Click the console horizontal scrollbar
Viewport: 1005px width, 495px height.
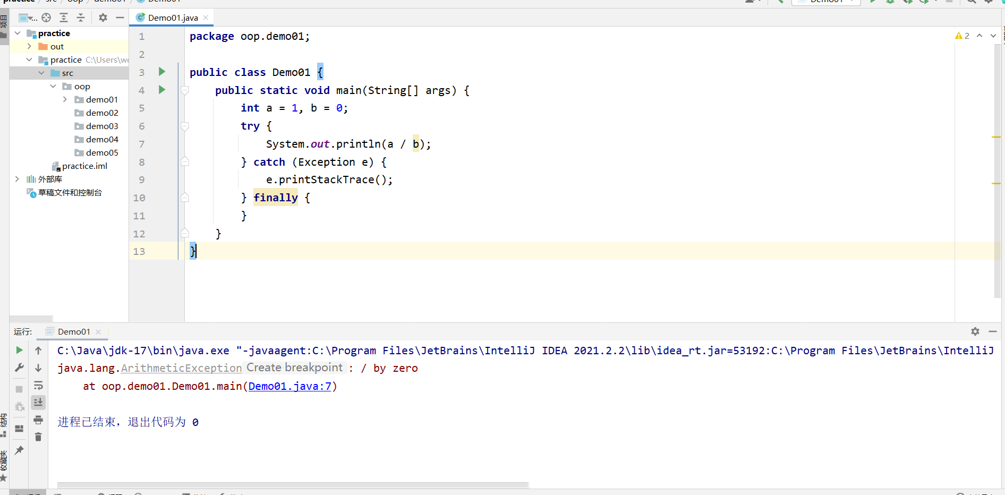click(293, 485)
